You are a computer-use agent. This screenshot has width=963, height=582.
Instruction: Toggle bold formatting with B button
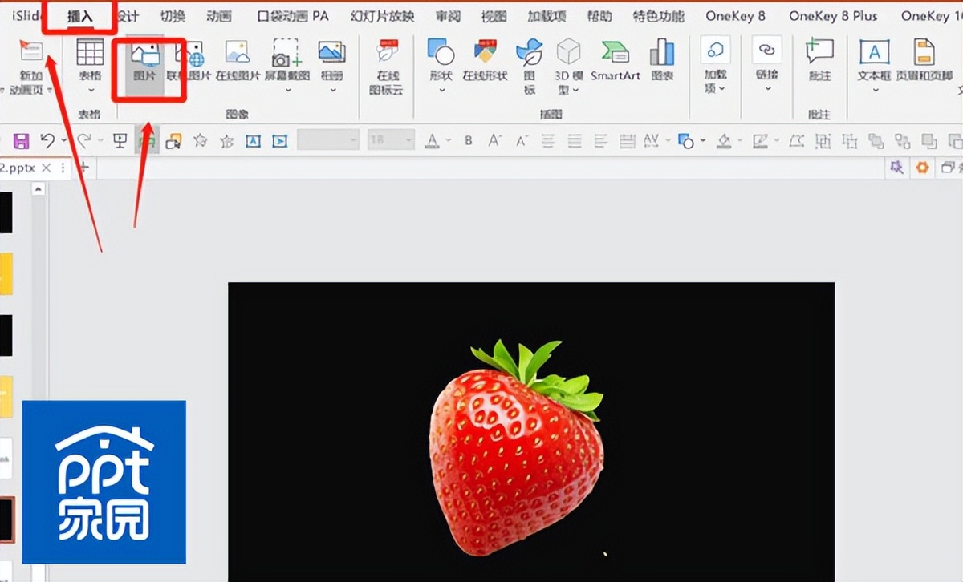[469, 142]
